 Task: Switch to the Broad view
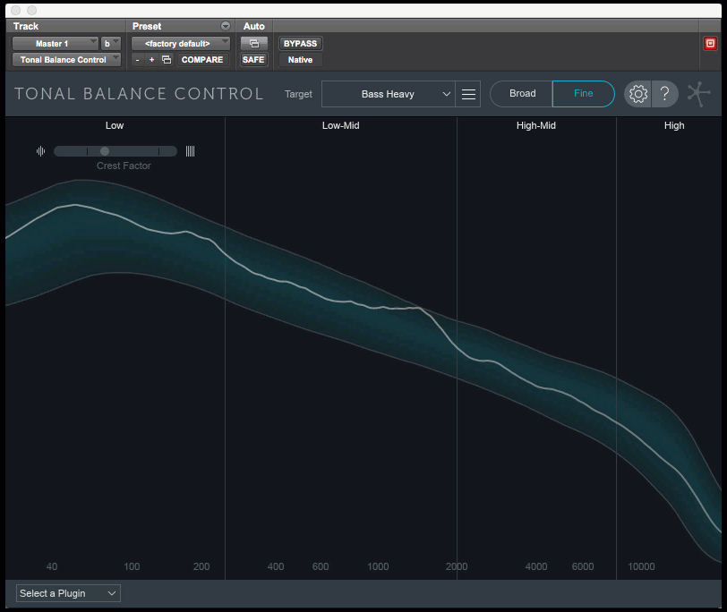tap(522, 94)
